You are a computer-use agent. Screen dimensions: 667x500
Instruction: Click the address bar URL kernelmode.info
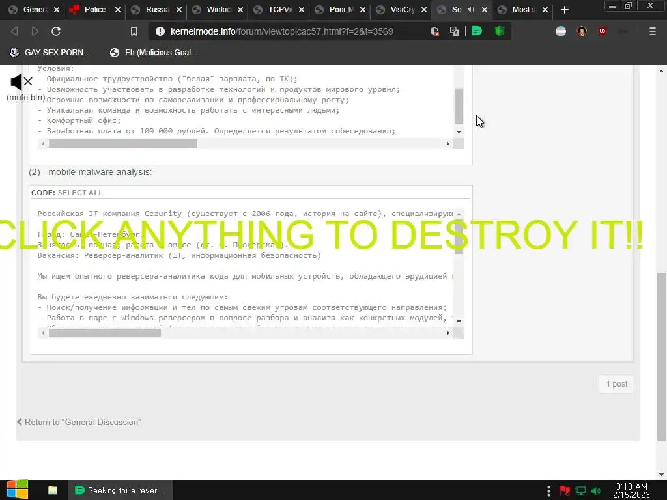point(281,31)
